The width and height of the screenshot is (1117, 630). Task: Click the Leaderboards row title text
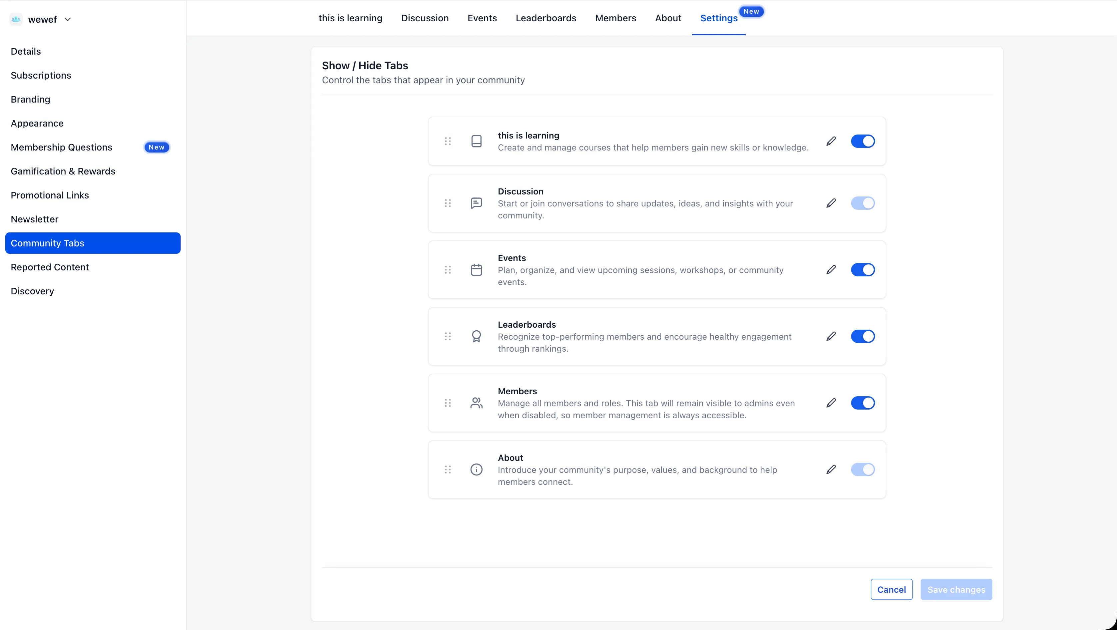(527, 325)
